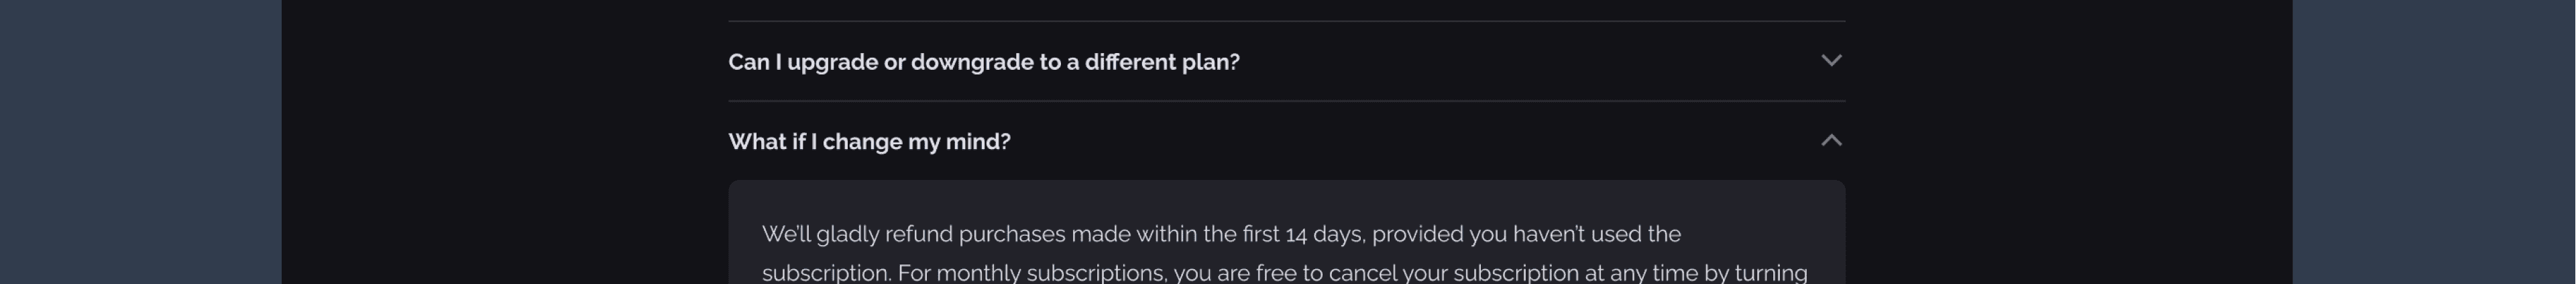Click the down chevron beside the upgrade question

pos(1830,61)
